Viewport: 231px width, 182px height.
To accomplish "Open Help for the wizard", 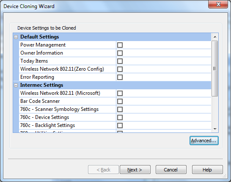I will point(207,170).
